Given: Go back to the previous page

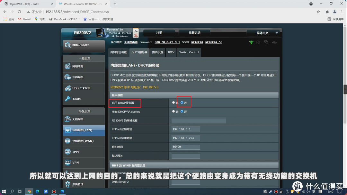Looking at the screenshot, I should pyautogui.click(x=5, y=12).
